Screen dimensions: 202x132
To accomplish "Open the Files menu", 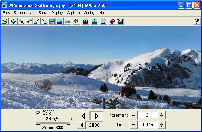I will 6,13.
